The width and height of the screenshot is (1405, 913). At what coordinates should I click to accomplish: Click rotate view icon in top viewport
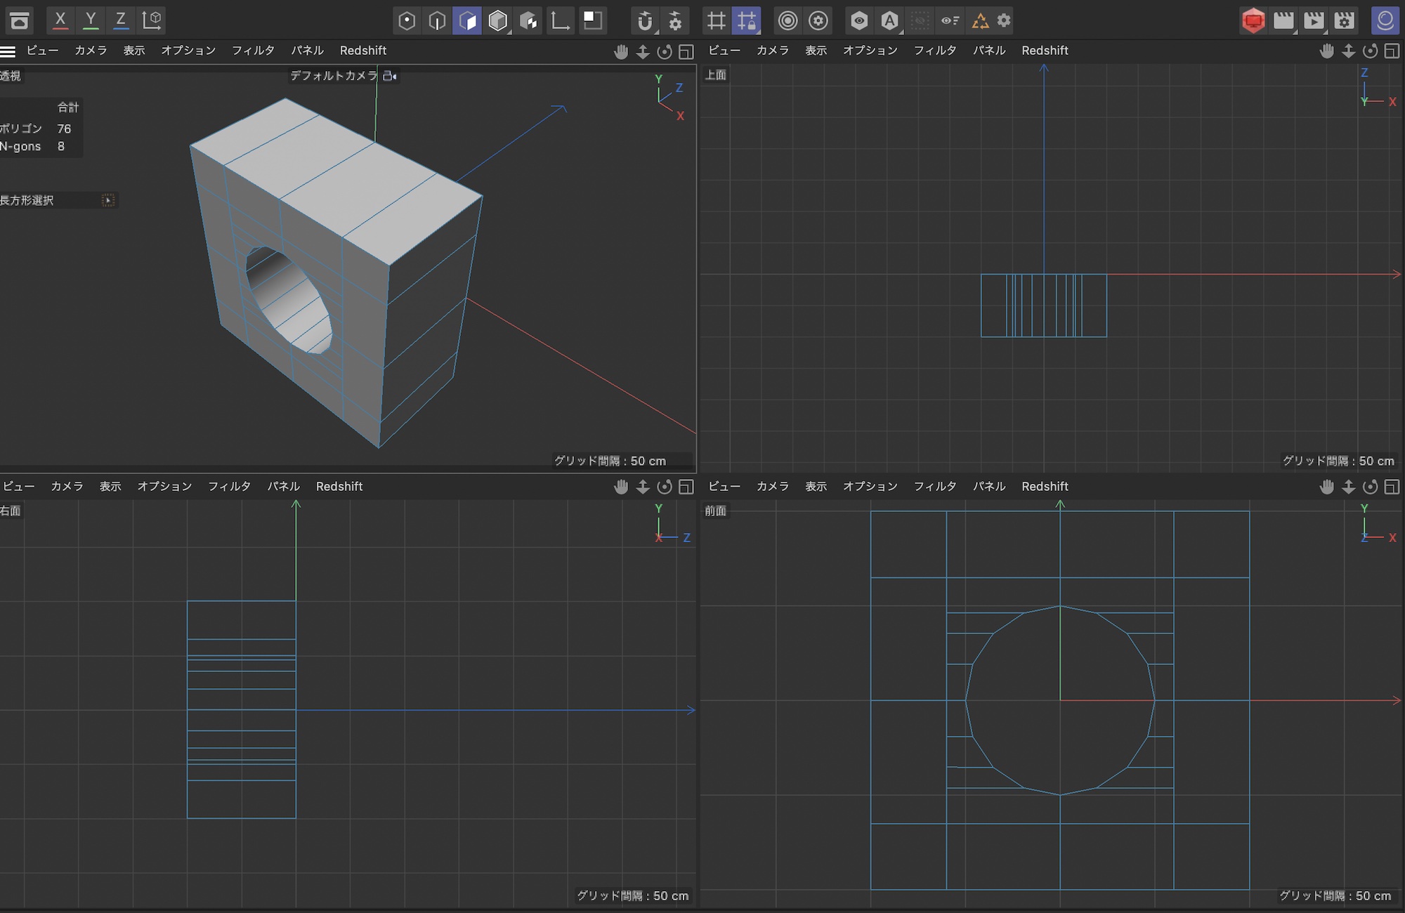coord(1370,51)
